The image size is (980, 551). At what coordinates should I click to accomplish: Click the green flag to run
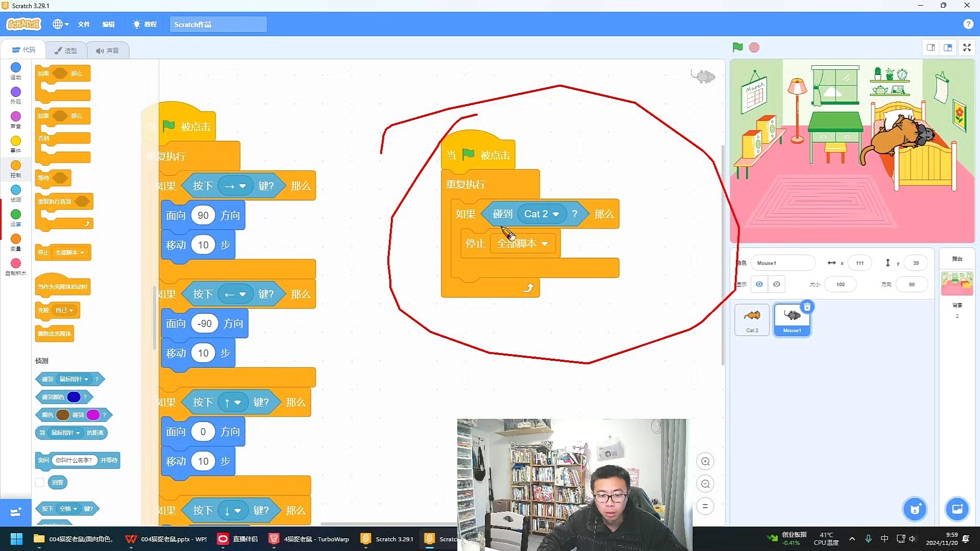coord(738,47)
